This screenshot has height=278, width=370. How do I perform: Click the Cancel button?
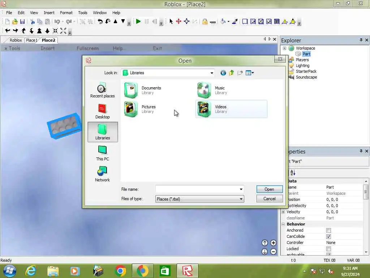(x=270, y=199)
